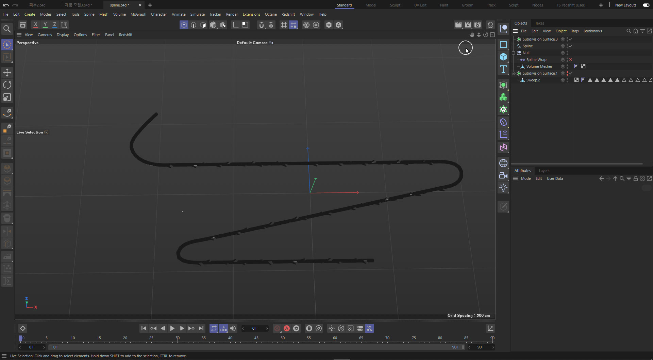The image size is (653, 360).
Task: Click Render to Picture Viewer clapboard icon
Action: click(x=468, y=25)
